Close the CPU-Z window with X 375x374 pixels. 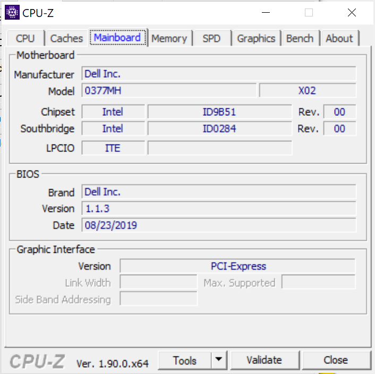click(x=352, y=12)
